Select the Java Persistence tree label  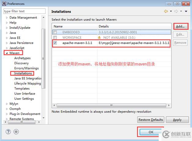[21, 43]
